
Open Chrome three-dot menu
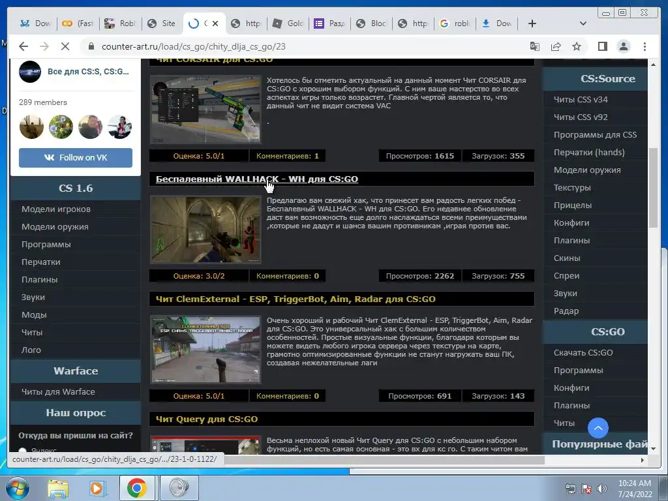pyautogui.click(x=645, y=46)
